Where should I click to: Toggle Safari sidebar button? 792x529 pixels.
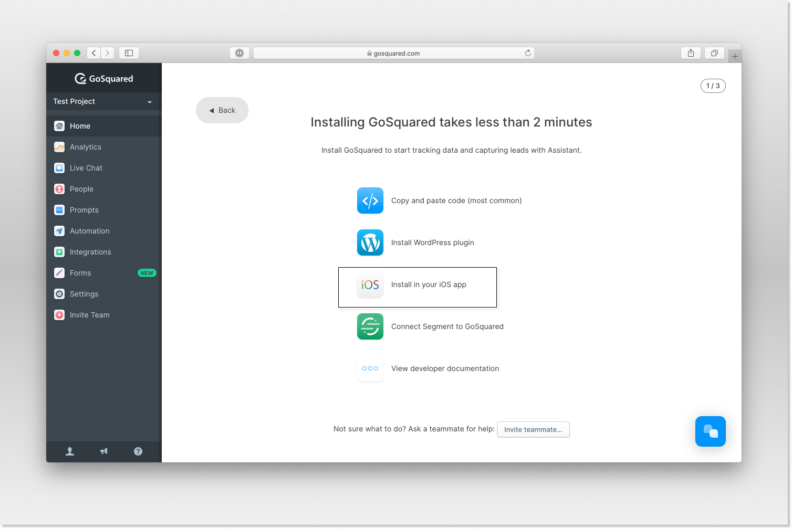click(x=129, y=53)
